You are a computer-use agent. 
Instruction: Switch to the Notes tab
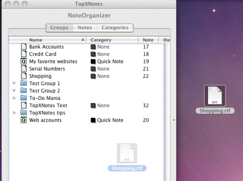click(85, 28)
